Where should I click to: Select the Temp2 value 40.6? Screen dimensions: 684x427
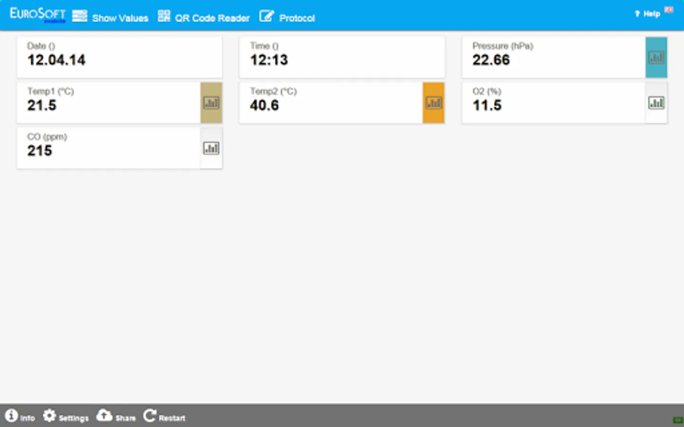click(265, 105)
